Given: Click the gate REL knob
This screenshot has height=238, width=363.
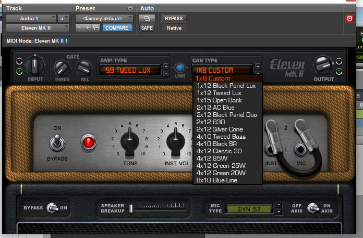Looking at the screenshot, I should pos(84,68).
